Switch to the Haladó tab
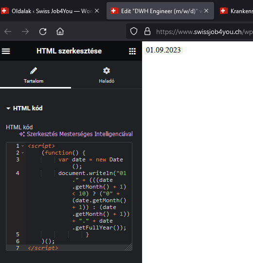Viewport: 253px width, 263px height. (107, 75)
